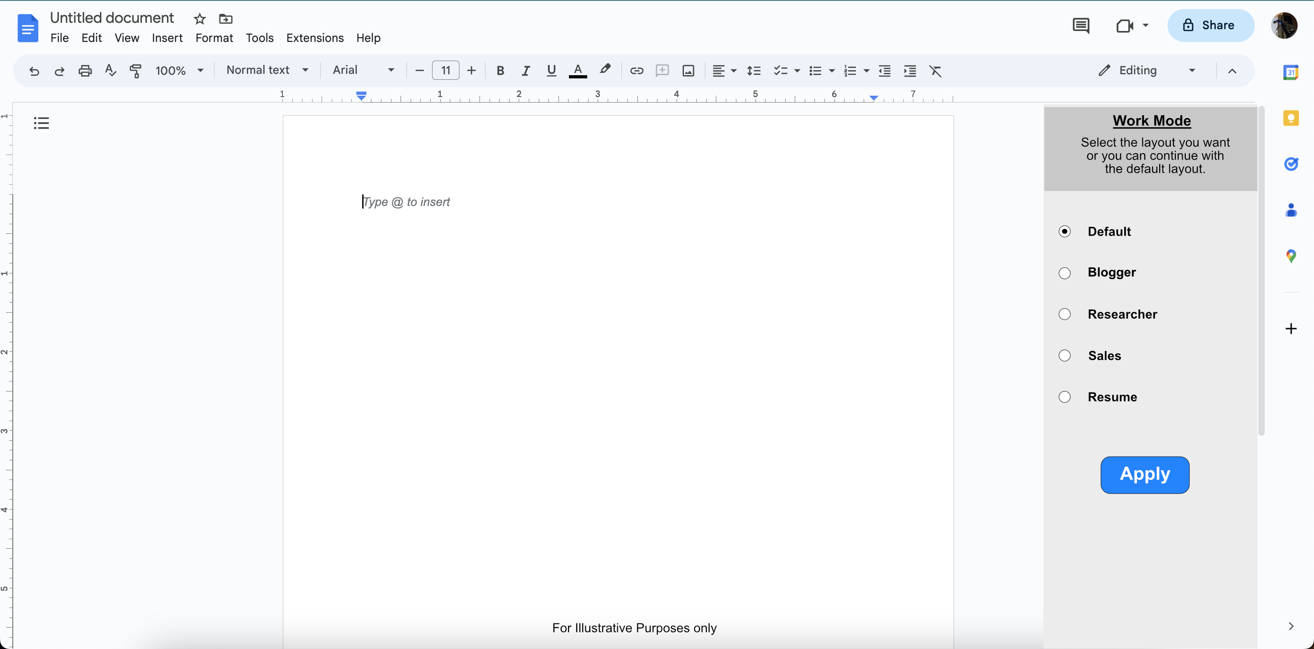This screenshot has width=1314, height=649.
Task: Select the Paint format roller icon
Action: click(x=136, y=71)
